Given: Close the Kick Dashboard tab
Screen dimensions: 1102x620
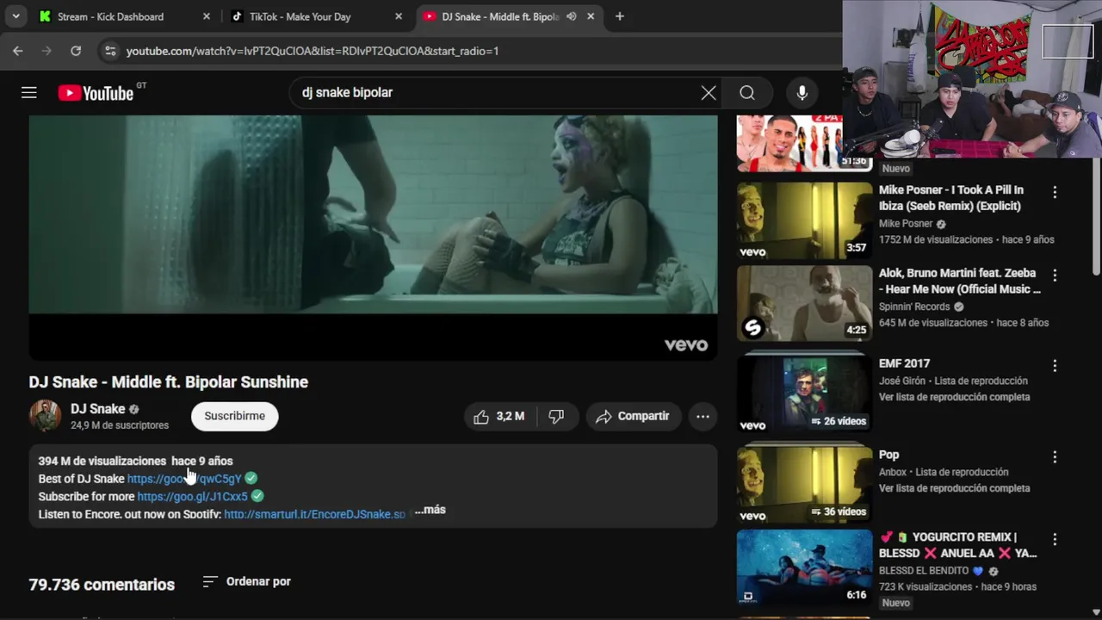Looking at the screenshot, I should pos(207,16).
